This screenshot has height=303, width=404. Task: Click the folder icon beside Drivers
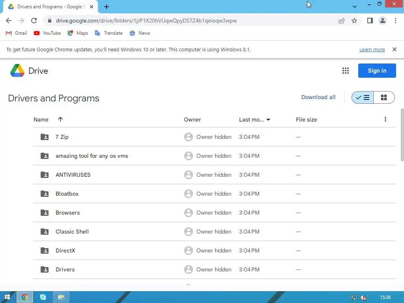point(45,269)
